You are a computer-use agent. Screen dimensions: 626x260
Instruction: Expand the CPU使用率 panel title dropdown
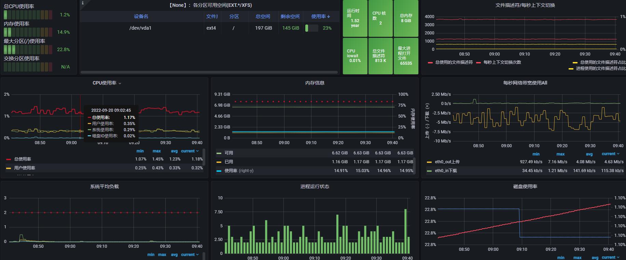point(107,83)
